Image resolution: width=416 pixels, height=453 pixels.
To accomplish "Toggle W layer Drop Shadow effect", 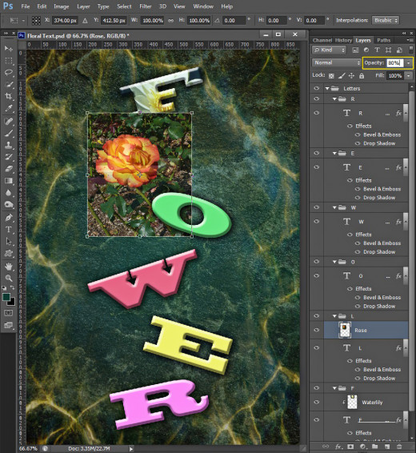I will pyautogui.click(x=358, y=252).
